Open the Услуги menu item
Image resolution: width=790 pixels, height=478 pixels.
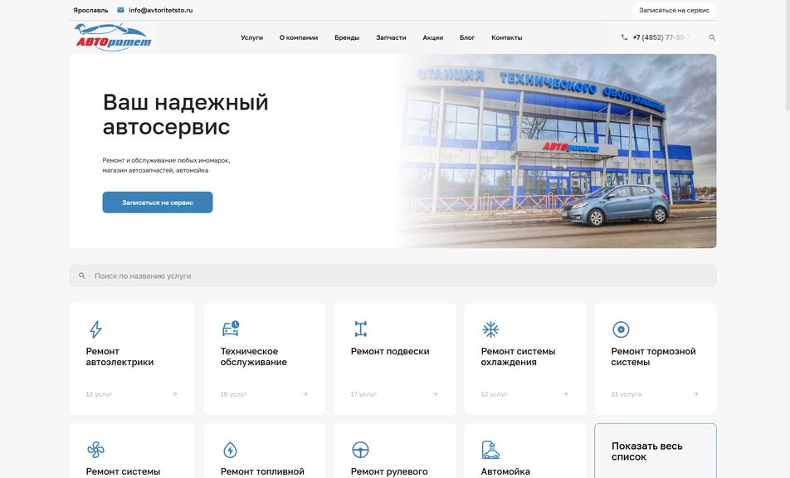252,37
